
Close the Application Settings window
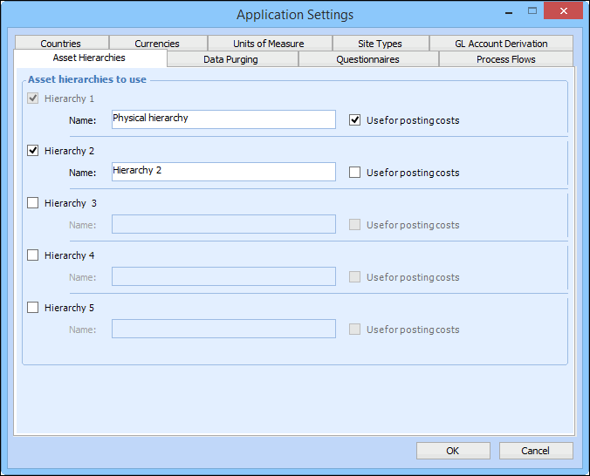coord(565,11)
